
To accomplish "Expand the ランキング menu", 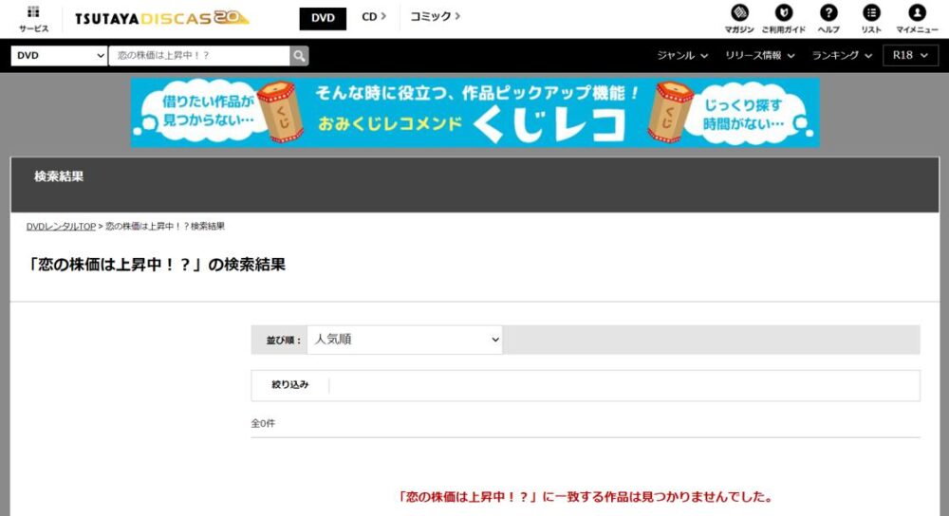I will coord(842,56).
